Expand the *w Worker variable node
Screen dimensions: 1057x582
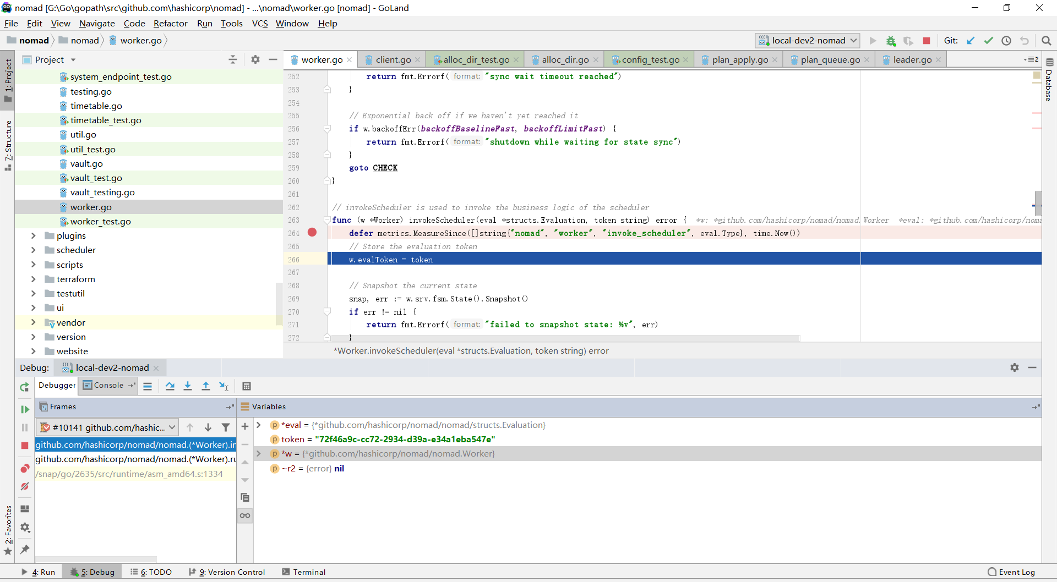click(259, 454)
